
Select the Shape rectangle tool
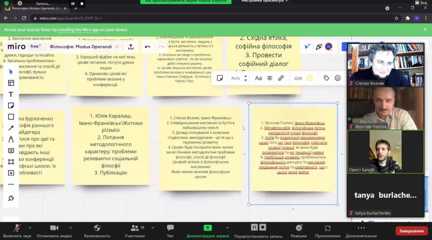11,117
